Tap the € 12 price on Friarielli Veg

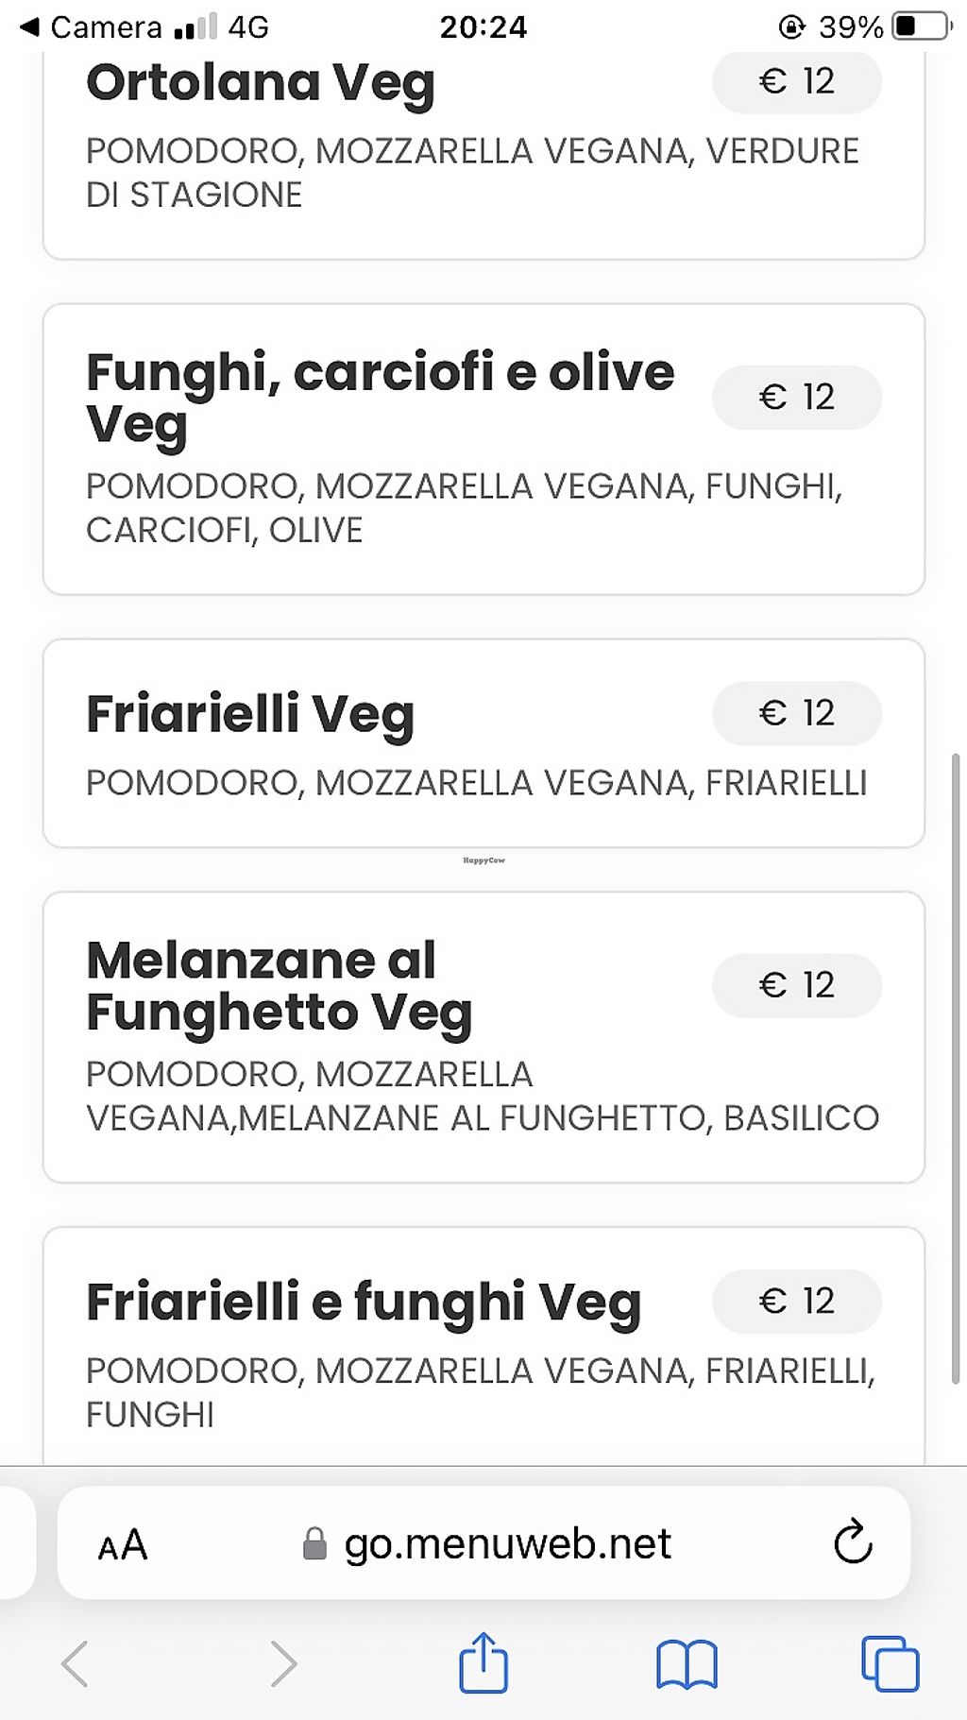[796, 713]
